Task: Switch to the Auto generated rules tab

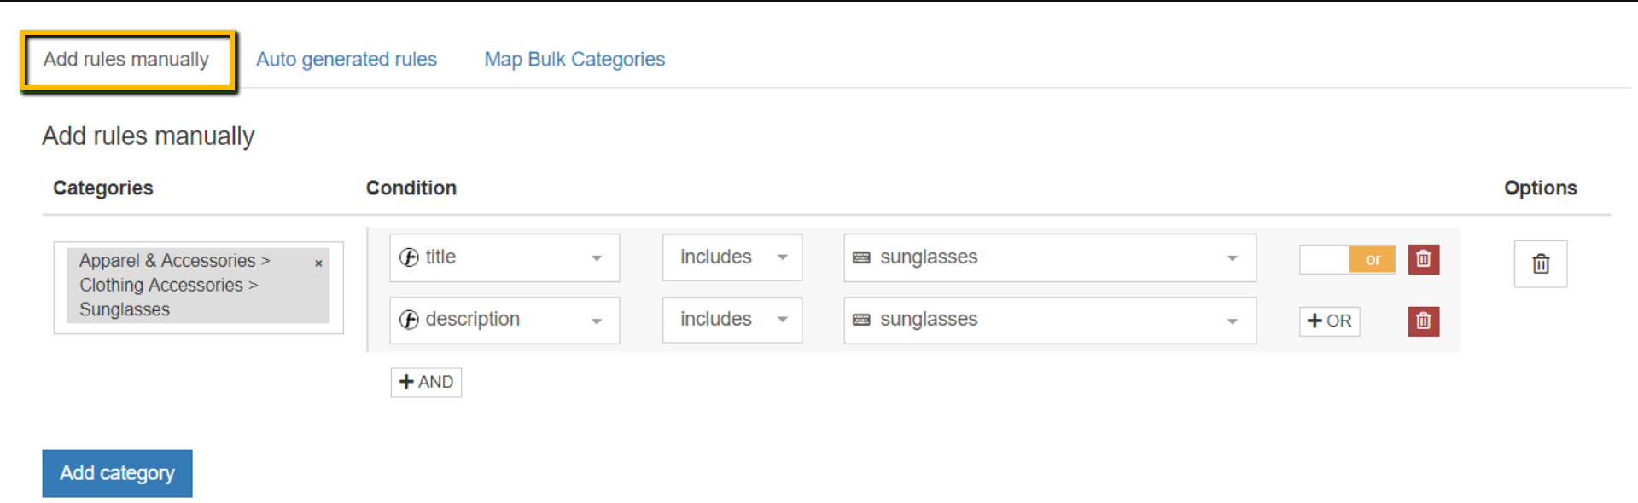Action: (347, 59)
